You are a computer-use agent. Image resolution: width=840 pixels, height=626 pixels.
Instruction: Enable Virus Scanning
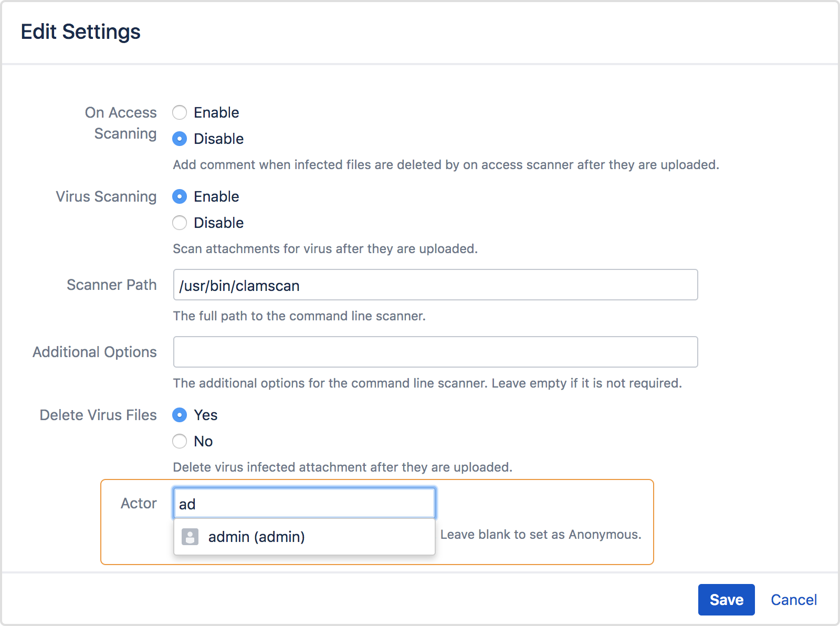(180, 196)
